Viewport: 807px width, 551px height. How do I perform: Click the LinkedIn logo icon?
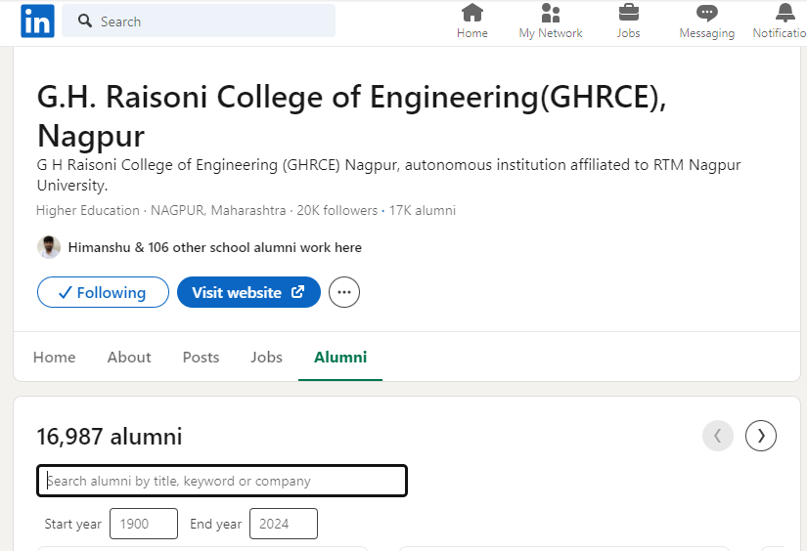[x=37, y=21]
